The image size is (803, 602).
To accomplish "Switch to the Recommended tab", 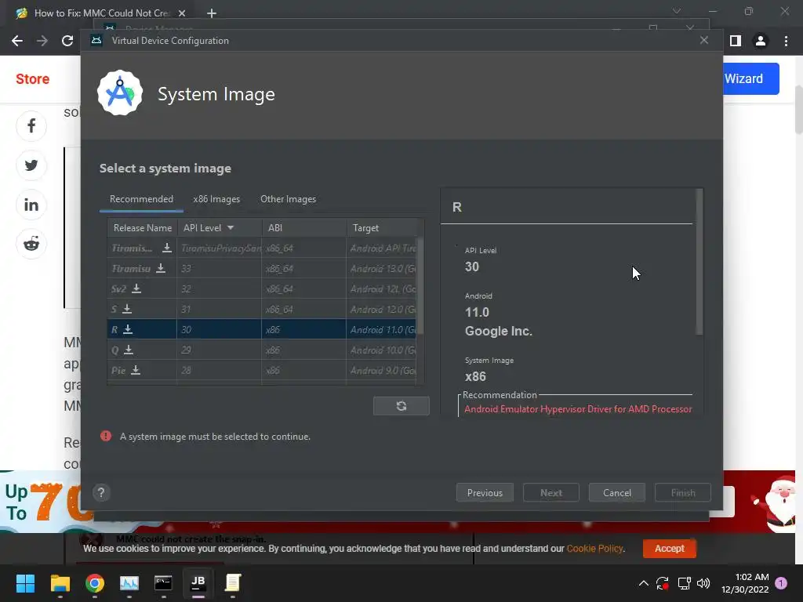I will pos(141,199).
